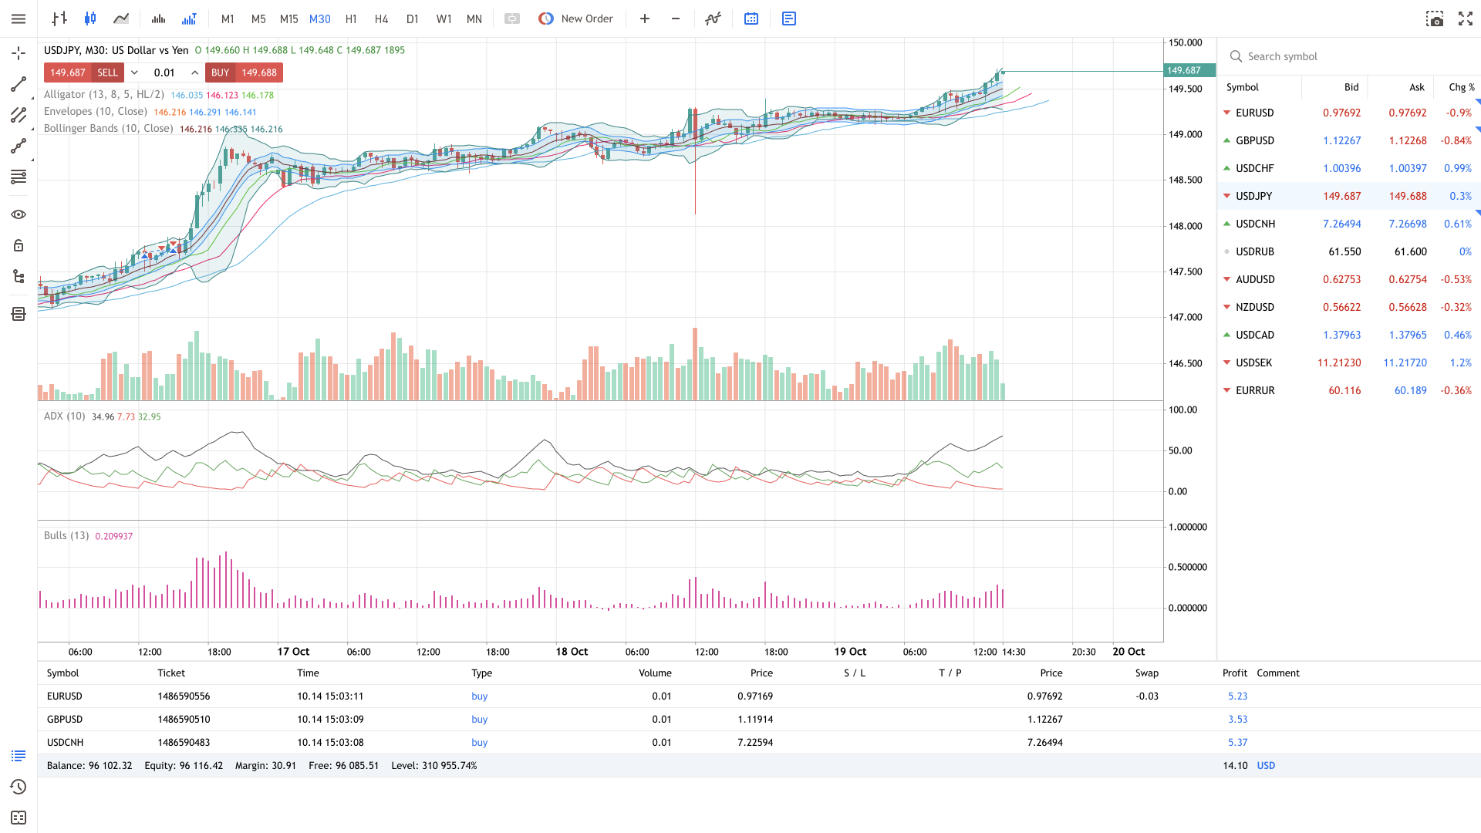Select the trend line drawing tool
This screenshot has width=1481, height=833.
[x=19, y=84]
